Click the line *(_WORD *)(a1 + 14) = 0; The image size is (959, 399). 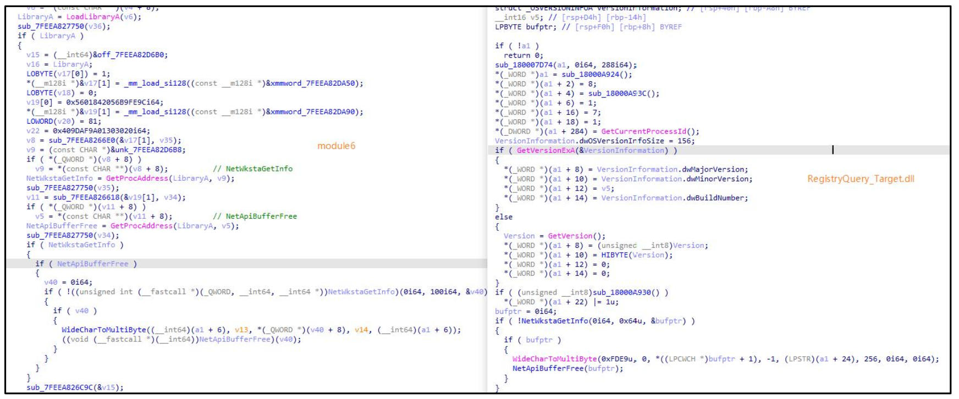point(557,274)
